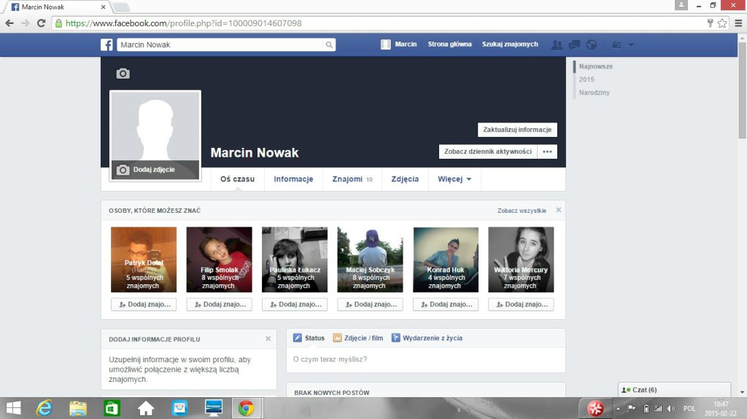Click Zobacz wszystkie link
Viewport: 747px width, 419px height.
click(522, 211)
